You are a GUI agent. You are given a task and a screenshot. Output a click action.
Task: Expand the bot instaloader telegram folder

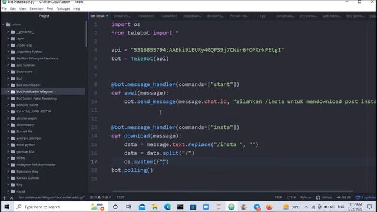[8, 92]
